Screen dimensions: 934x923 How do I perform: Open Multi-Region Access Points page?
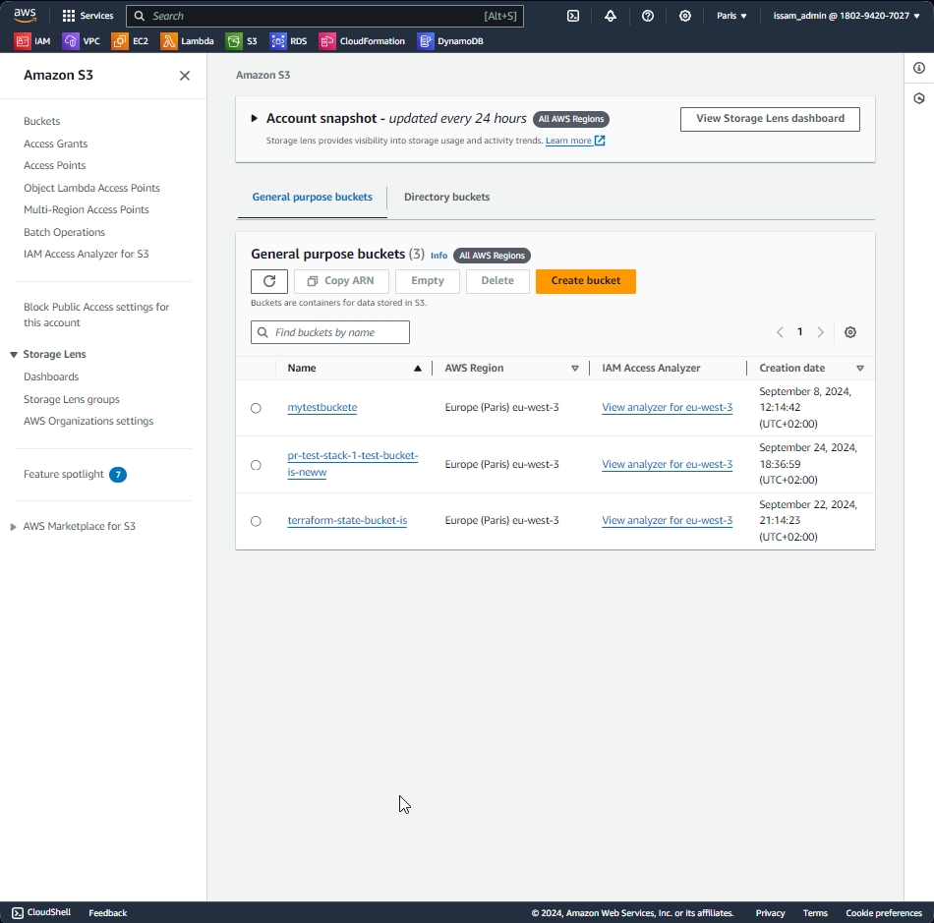click(87, 209)
